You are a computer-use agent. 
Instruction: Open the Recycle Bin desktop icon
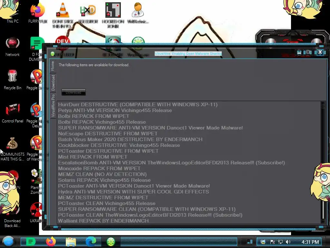pyautogui.click(x=13, y=80)
